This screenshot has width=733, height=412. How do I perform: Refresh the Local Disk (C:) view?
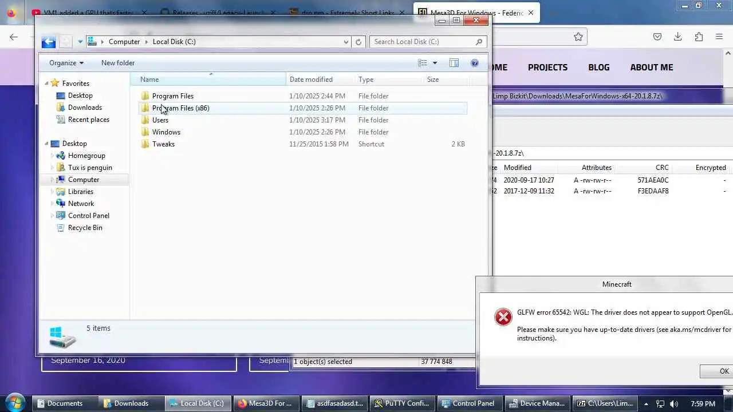(358, 41)
